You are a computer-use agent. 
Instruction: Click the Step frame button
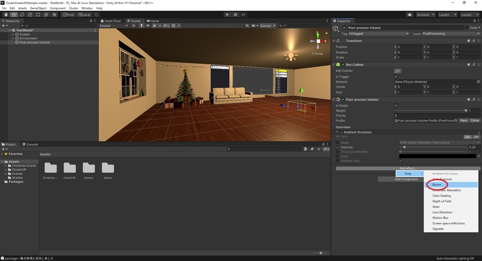pyautogui.click(x=243, y=14)
